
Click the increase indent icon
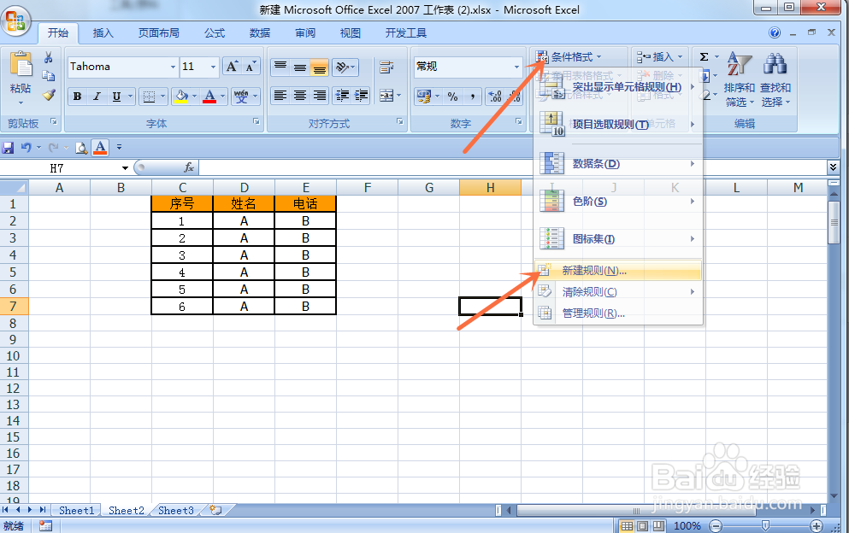361,96
